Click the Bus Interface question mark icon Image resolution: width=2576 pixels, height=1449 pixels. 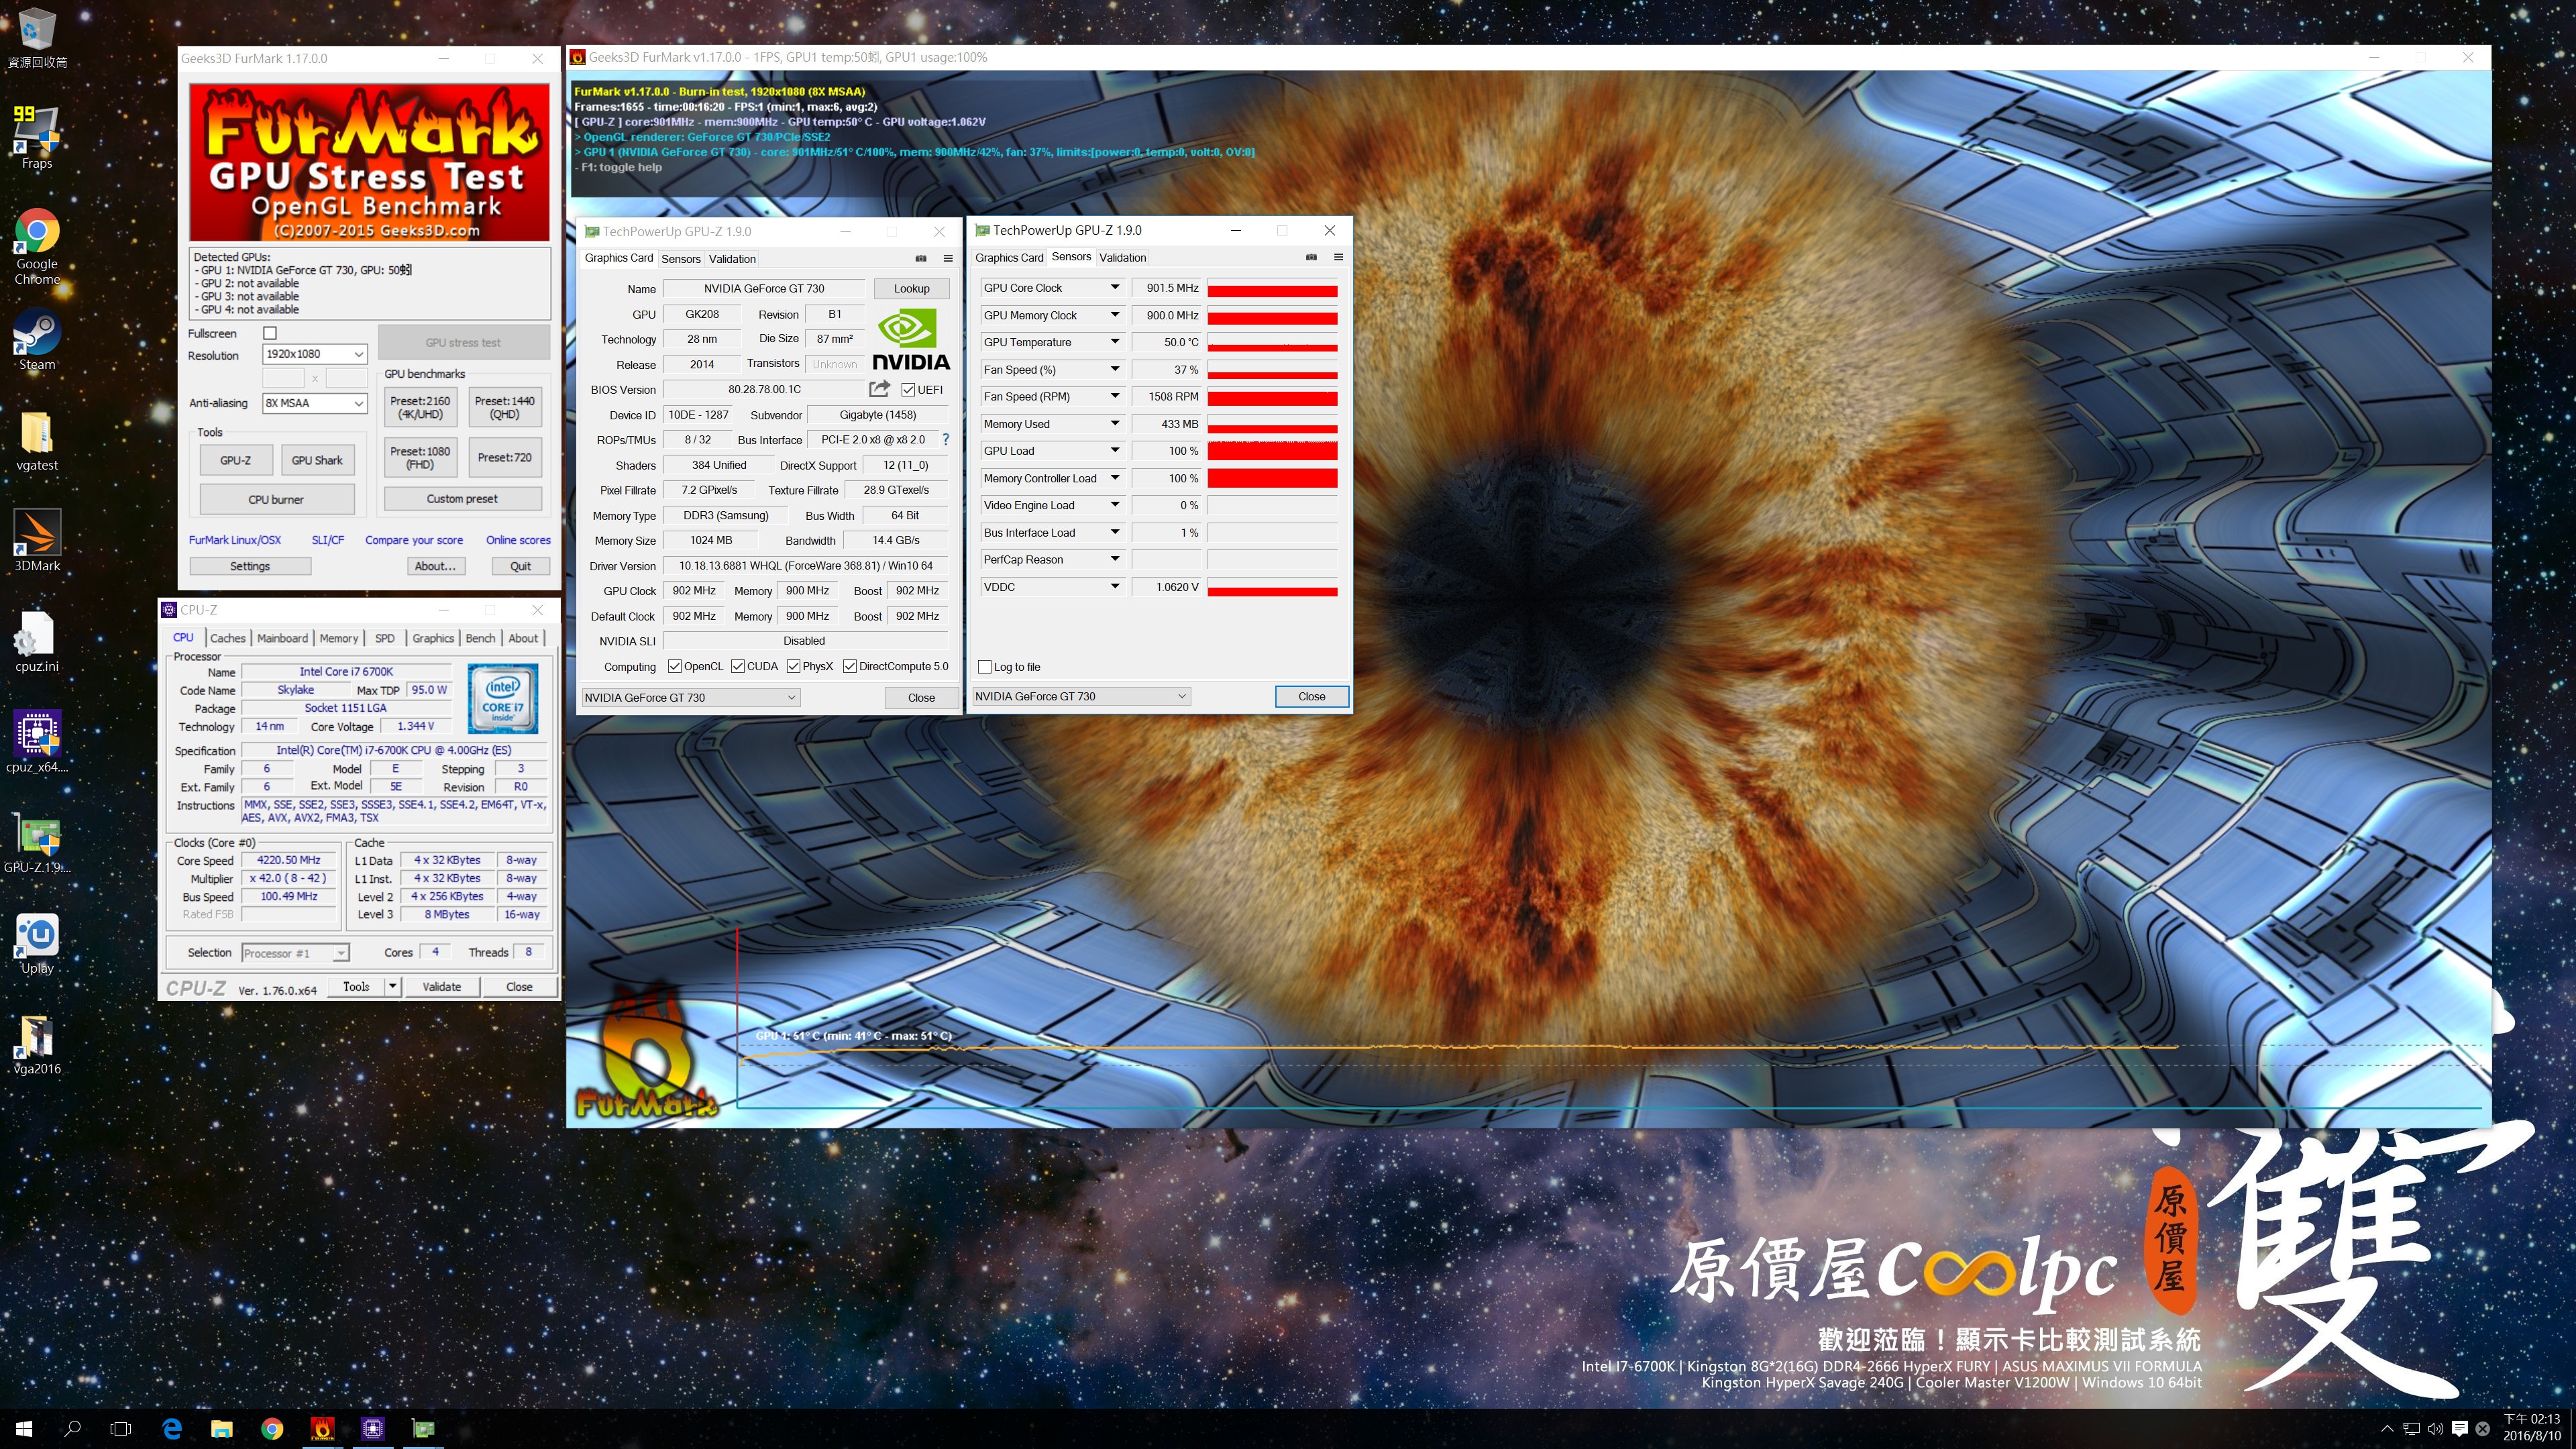[945, 439]
